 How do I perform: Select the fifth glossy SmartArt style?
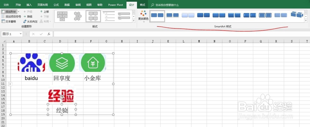[x=219, y=15]
